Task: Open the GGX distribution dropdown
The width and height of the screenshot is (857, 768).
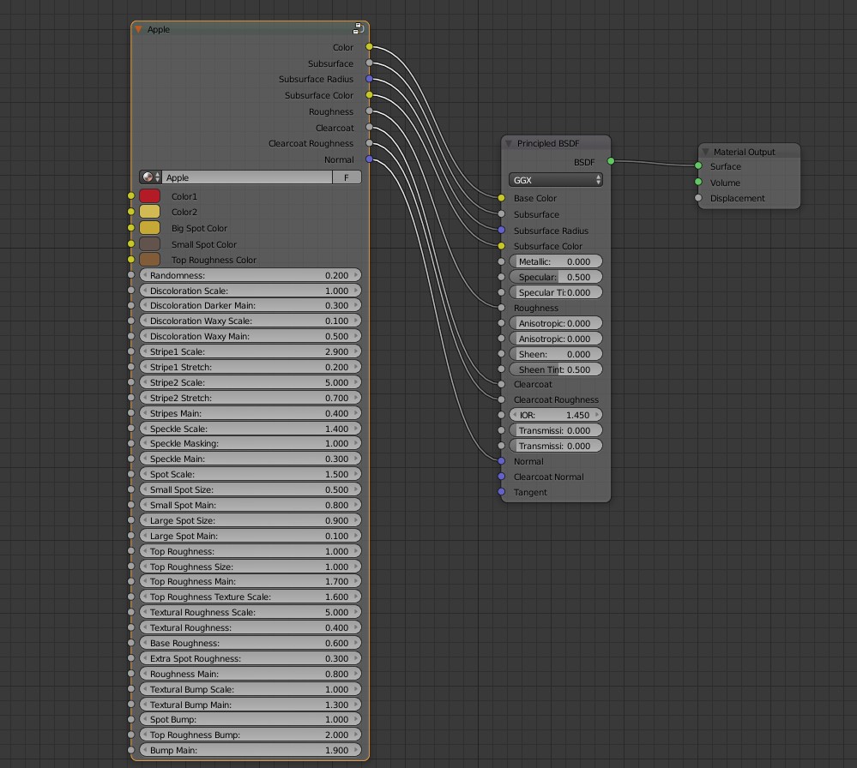Action: [555, 179]
